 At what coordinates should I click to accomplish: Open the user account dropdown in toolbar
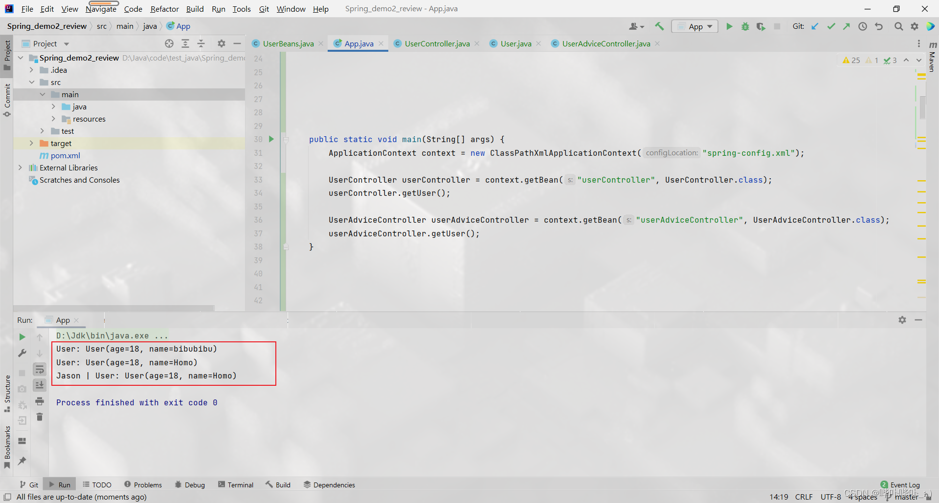pos(636,26)
